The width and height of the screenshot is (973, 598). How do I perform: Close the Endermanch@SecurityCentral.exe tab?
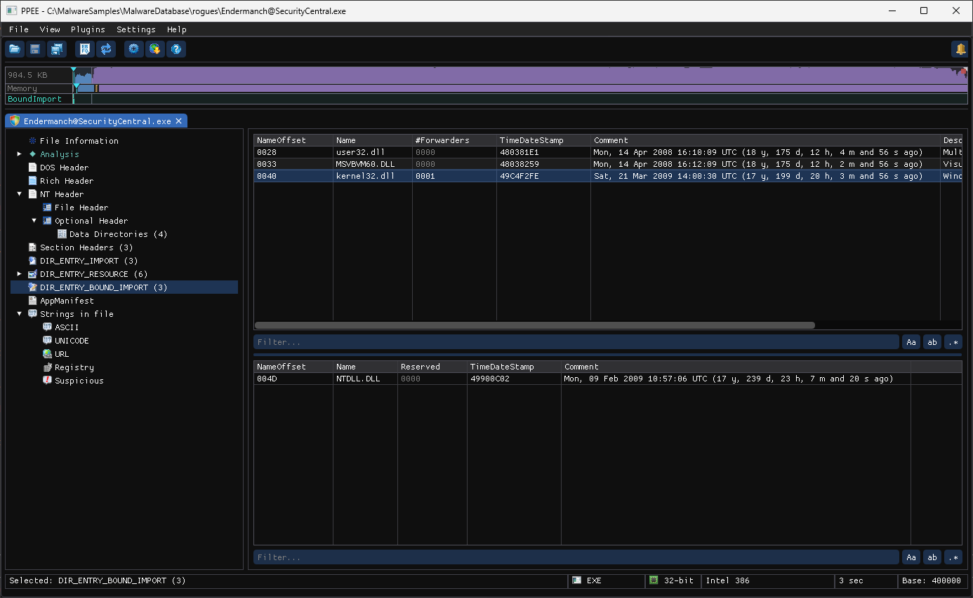[x=178, y=121]
